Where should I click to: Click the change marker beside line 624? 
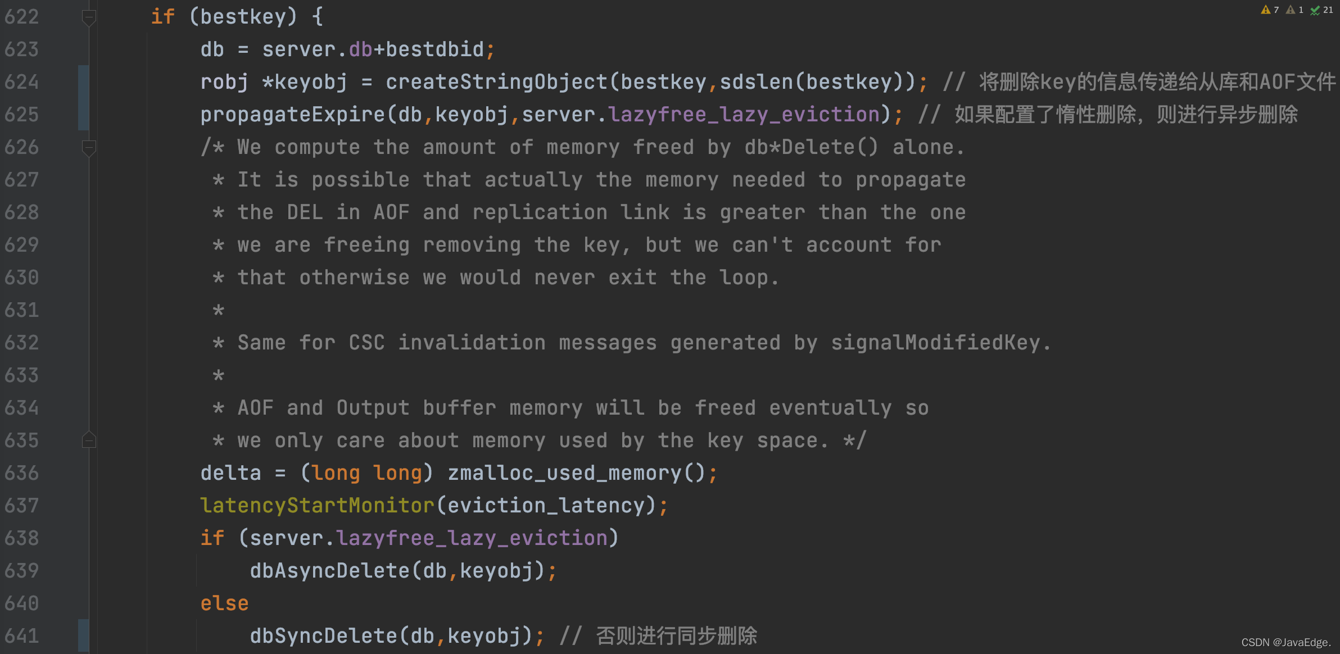click(83, 82)
